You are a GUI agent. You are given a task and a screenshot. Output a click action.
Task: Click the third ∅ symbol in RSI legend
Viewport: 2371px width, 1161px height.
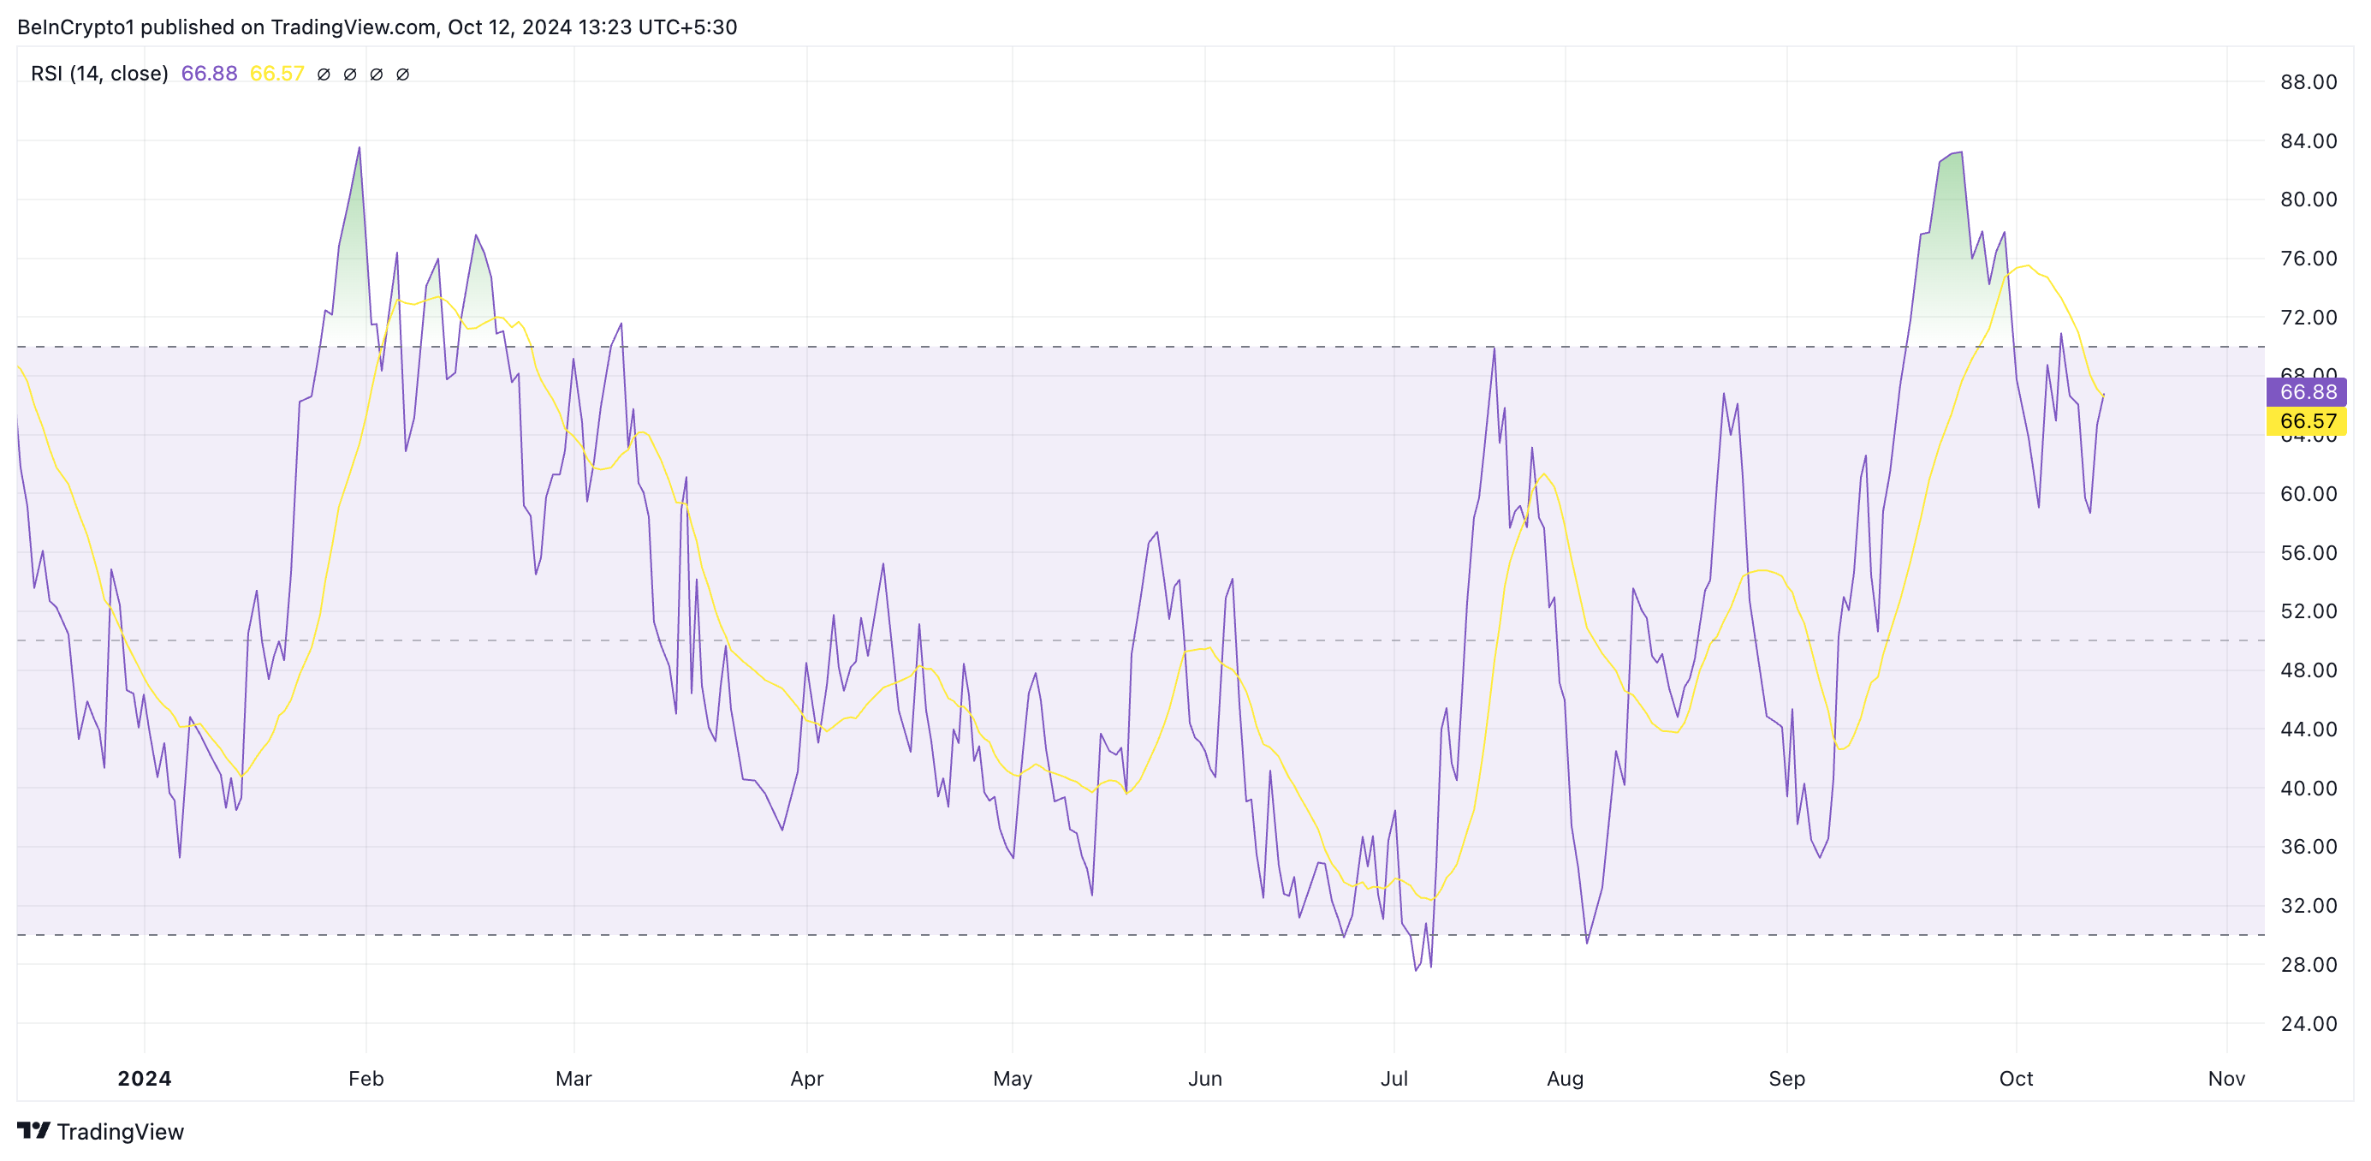(377, 74)
